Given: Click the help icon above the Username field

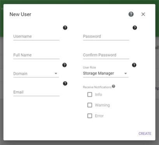Looking at the screenshot, I should click(65, 28).
